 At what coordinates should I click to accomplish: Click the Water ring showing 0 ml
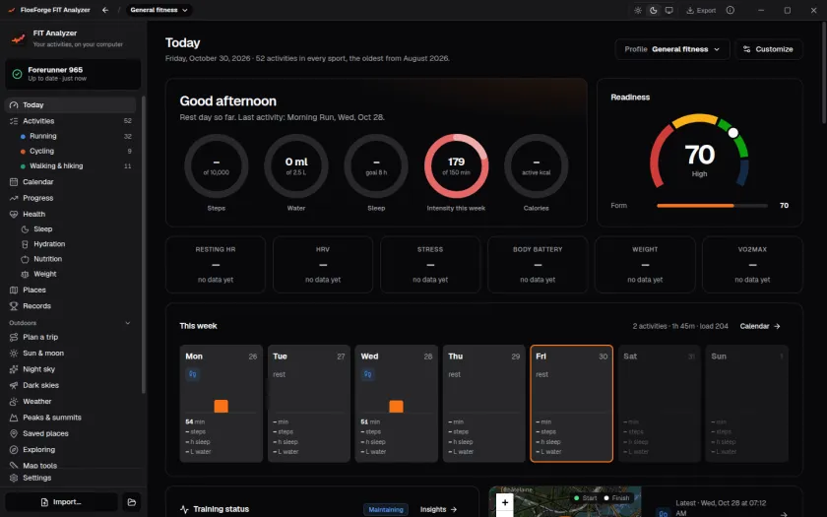(296, 165)
